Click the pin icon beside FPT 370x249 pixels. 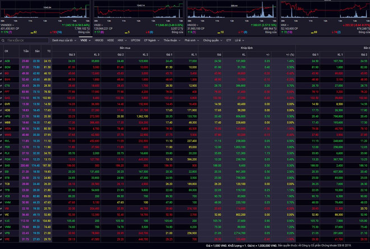2,91
